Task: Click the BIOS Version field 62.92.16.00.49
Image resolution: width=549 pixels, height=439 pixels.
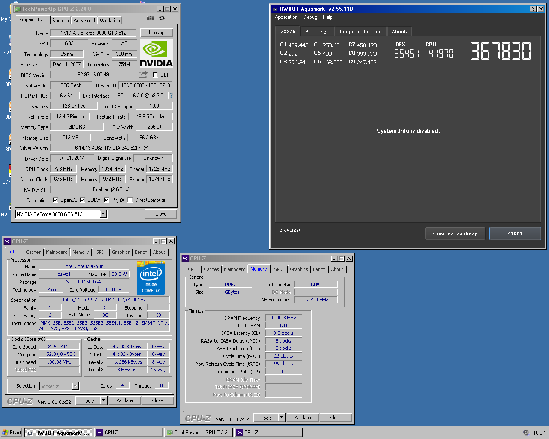Action: point(93,75)
